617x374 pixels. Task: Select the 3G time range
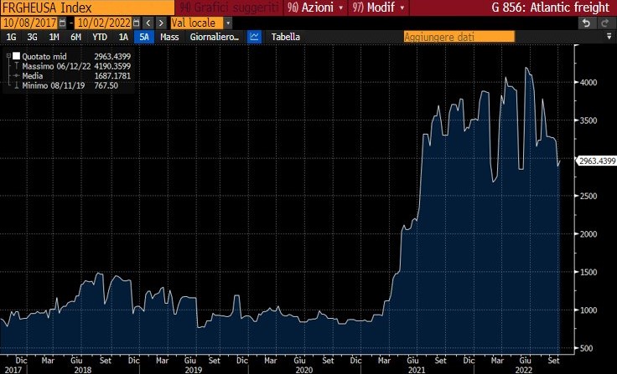[32, 37]
